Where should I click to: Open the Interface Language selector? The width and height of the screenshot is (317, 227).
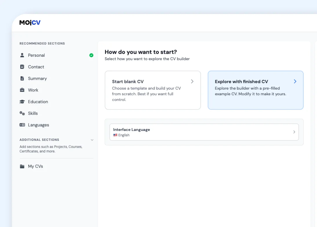point(204,132)
